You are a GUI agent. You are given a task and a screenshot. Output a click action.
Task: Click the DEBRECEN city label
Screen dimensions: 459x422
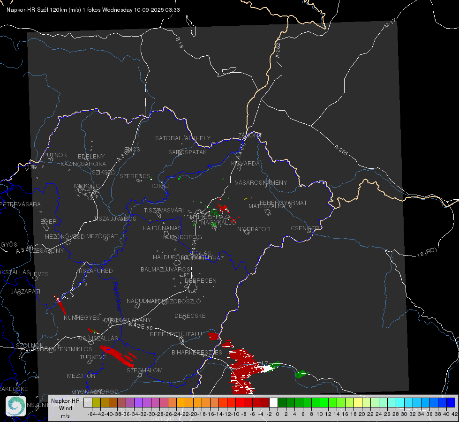coord(201,280)
